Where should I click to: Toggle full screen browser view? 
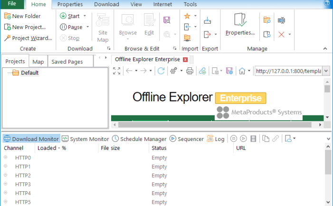click(116, 71)
